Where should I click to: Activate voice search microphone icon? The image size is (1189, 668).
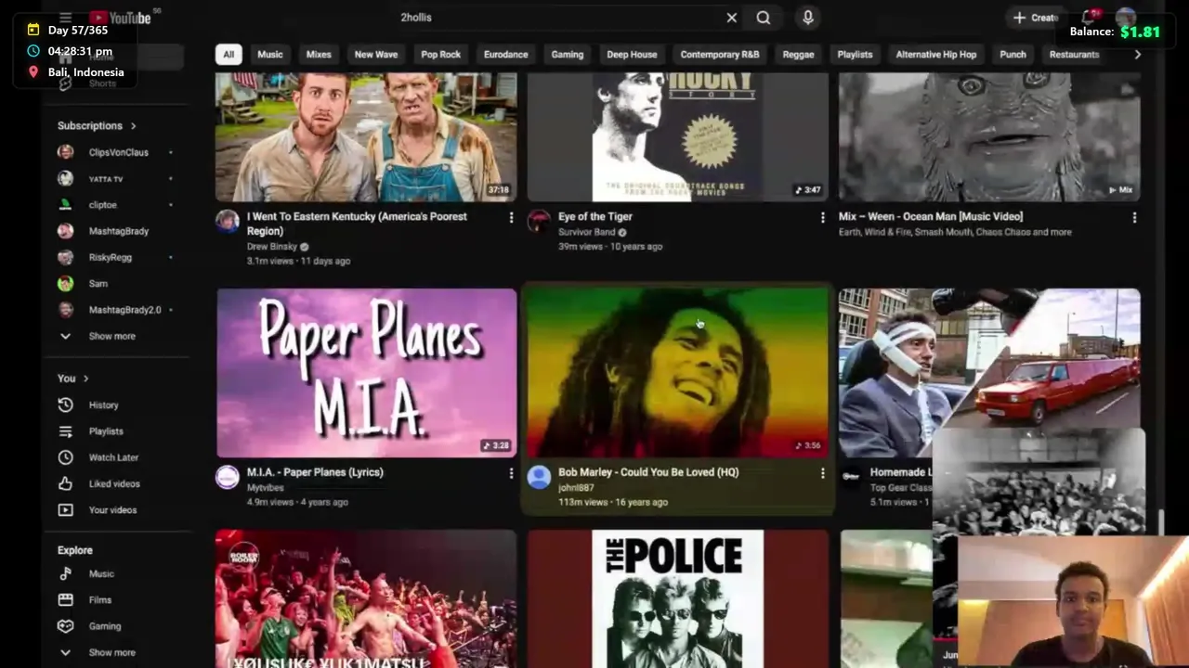click(x=807, y=18)
